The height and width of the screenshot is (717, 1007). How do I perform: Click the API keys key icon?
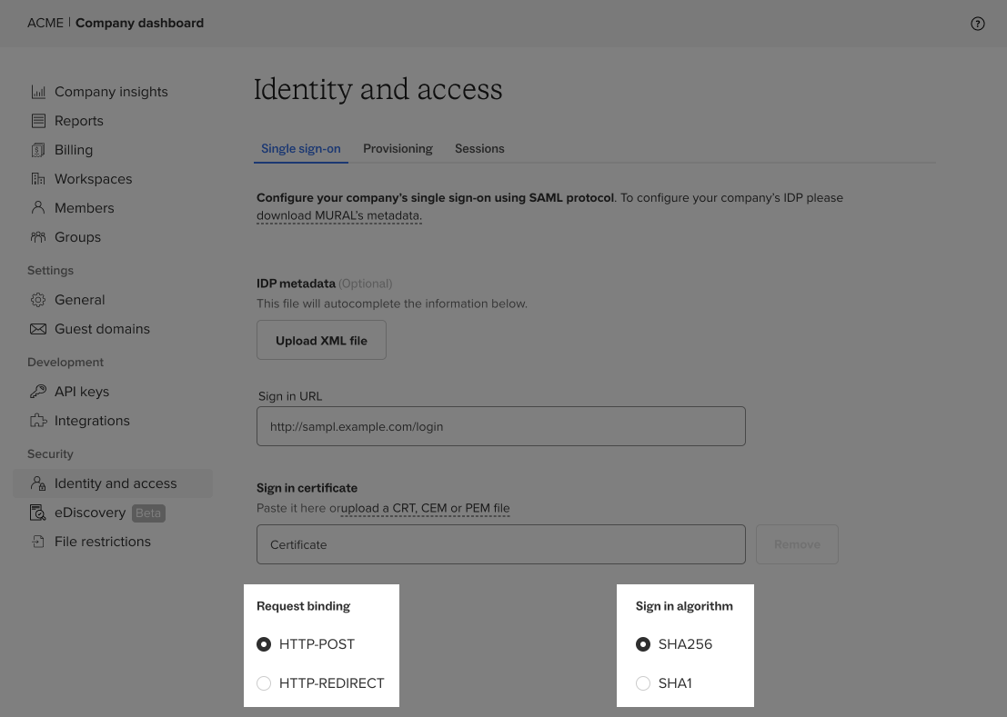[x=38, y=391]
